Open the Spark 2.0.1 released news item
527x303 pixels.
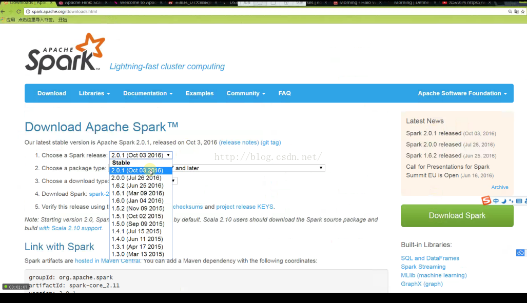pyautogui.click(x=451, y=133)
